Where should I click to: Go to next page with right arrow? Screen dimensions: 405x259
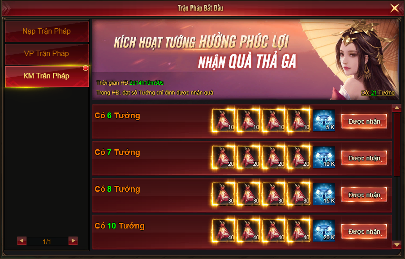click(x=73, y=241)
